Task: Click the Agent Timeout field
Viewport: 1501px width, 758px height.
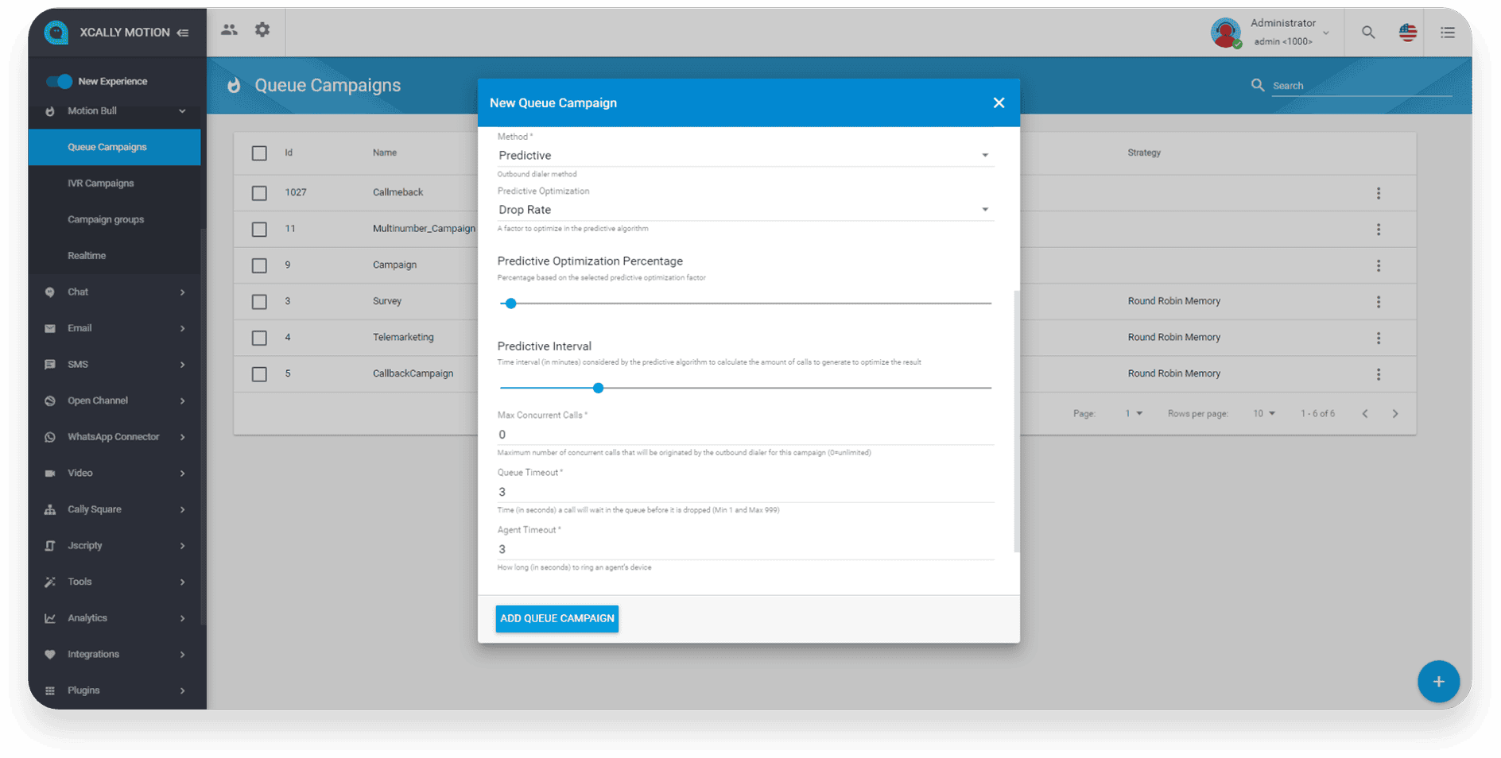Action: 745,550
